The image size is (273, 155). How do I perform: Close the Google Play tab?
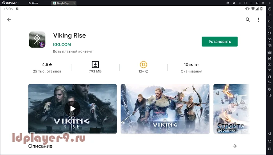74,3
